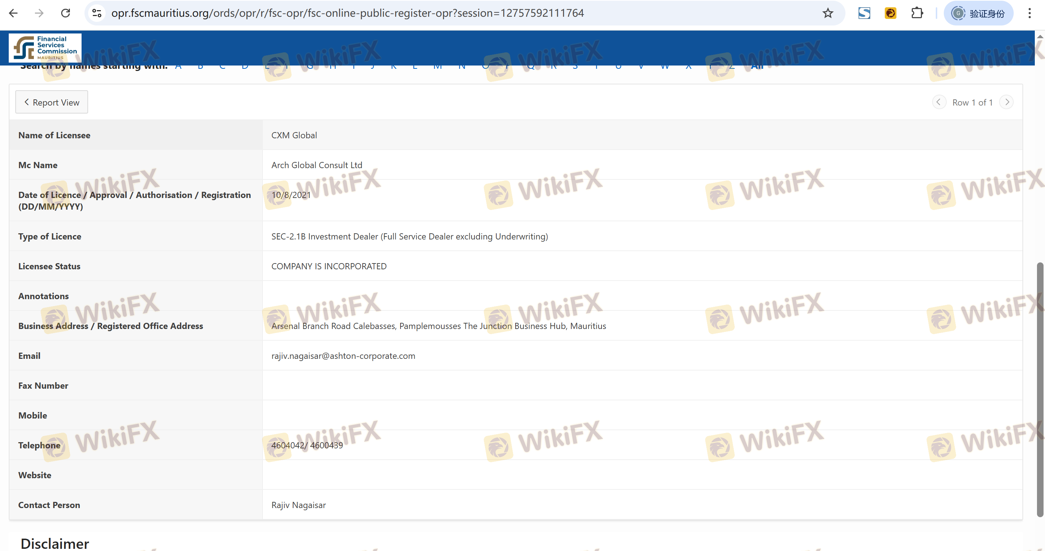1045x551 pixels.
Task: Click the 'Mc Name' label
Action: [38, 166]
